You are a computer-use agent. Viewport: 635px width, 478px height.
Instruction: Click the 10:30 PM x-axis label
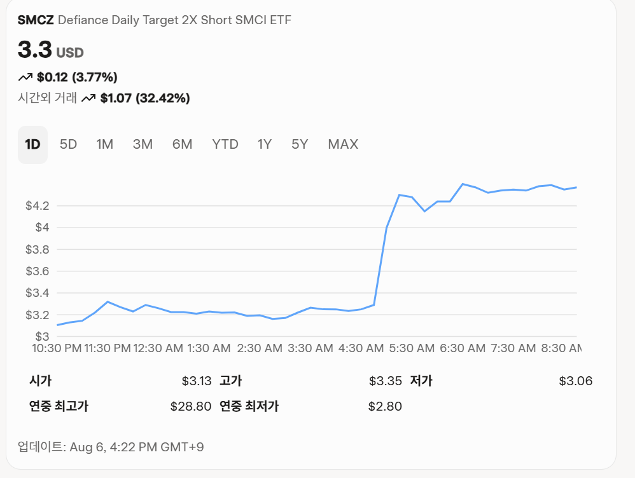pyautogui.click(x=57, y=348)
